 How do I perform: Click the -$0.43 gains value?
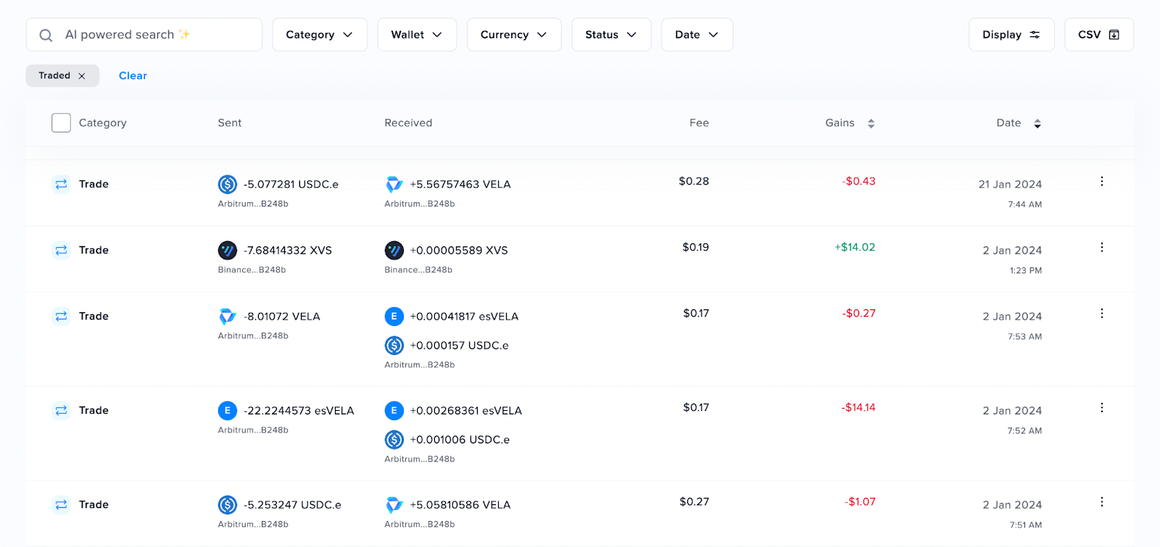click(x=858, y=181)
